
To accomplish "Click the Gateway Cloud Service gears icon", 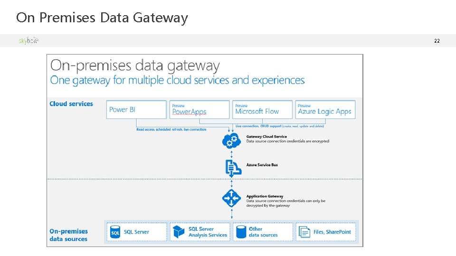I will (x=231, y=141).
